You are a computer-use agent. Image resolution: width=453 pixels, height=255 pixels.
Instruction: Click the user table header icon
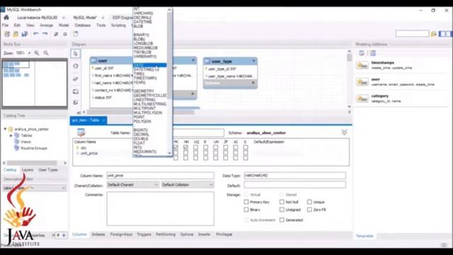point(93,60)
